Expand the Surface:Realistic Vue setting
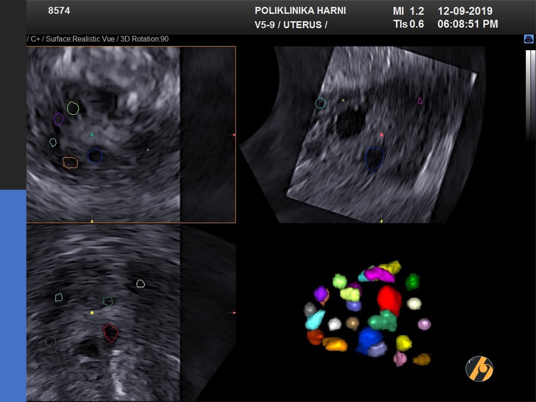This screenshot has height=402, width=536. click(x=81, y=39)
